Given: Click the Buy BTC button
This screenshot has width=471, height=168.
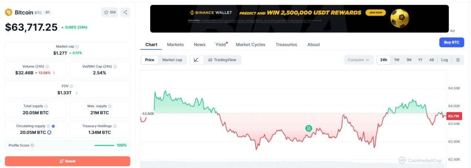Looking at the screenshot, I should click(x=451, y=42).
